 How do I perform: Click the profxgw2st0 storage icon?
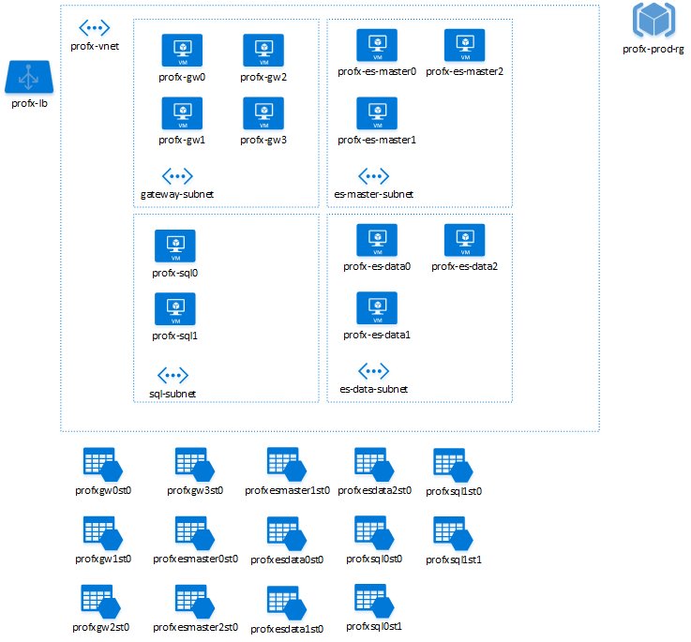101,602
